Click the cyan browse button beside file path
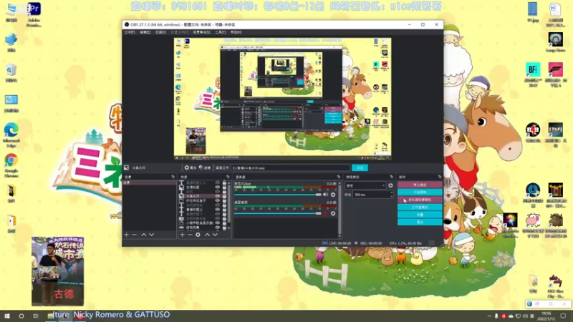 360,167
